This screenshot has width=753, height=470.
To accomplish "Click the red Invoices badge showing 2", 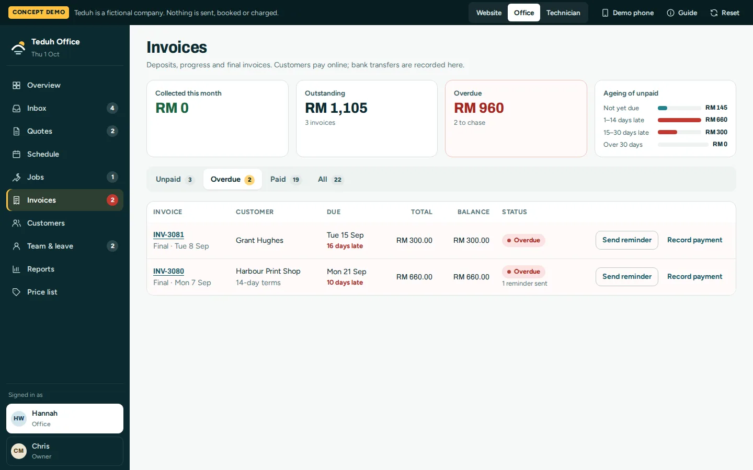I will point(112,200).
